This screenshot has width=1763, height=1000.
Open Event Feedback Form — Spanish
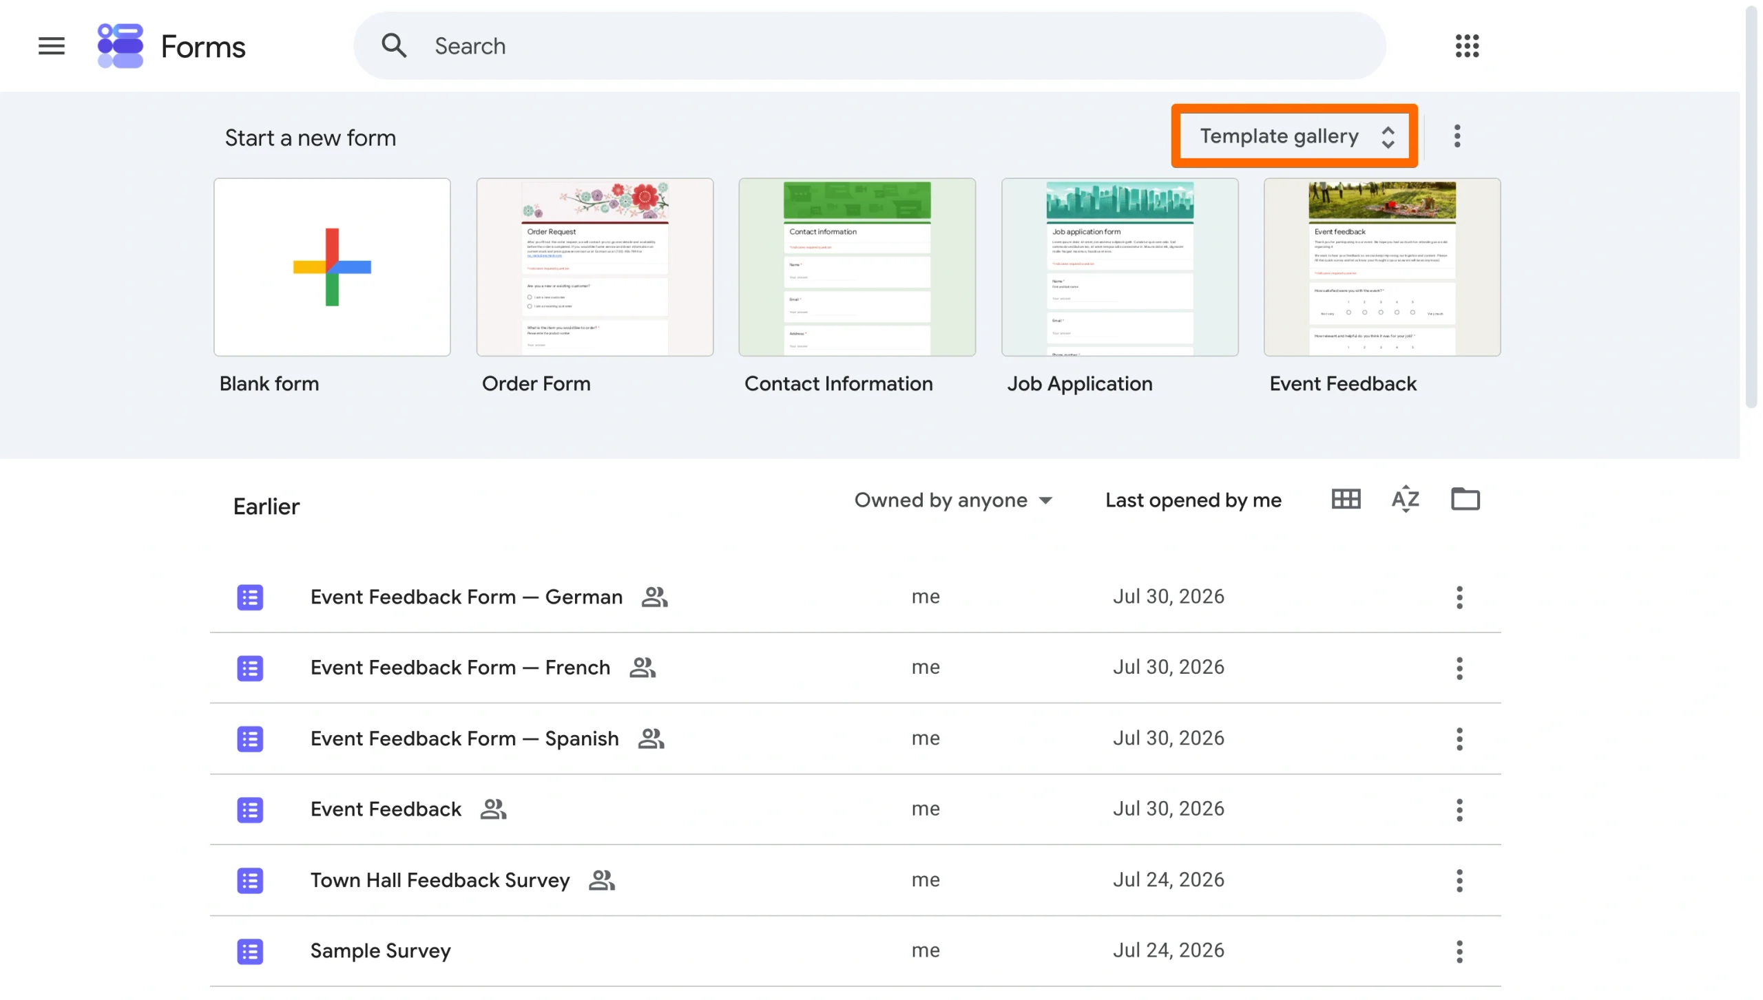[x=464, y=739]
